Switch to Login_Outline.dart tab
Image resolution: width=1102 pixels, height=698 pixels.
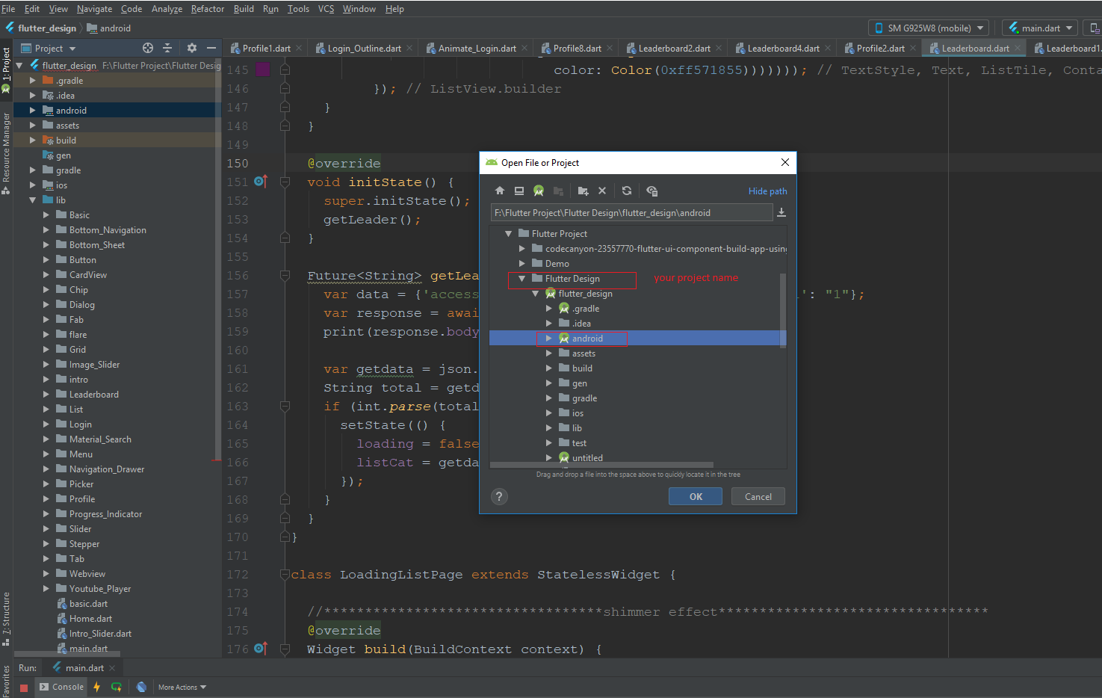pyautogui.click(x=364, y=48)
